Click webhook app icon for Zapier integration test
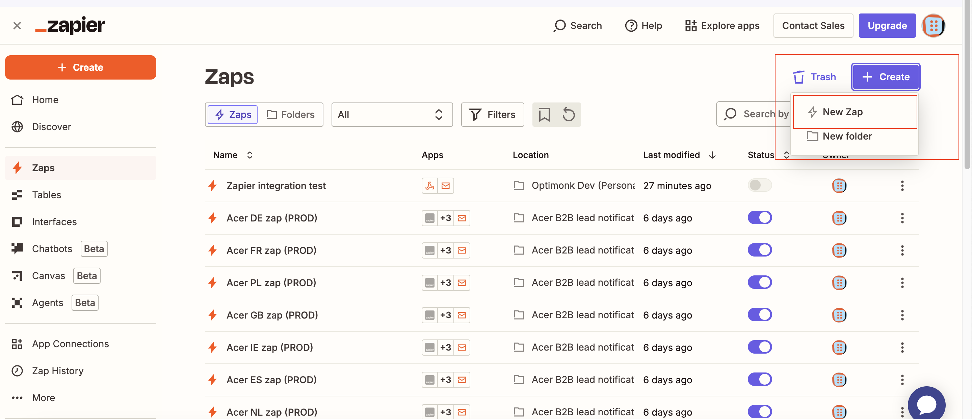972x419 pixels. pos(430,186)
